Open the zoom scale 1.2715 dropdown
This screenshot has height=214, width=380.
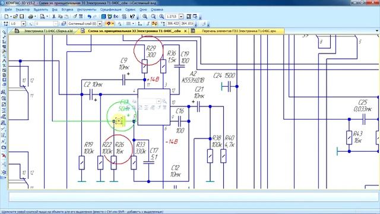(x=181, y=17)
